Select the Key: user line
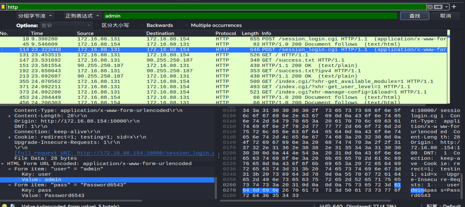 36,174
